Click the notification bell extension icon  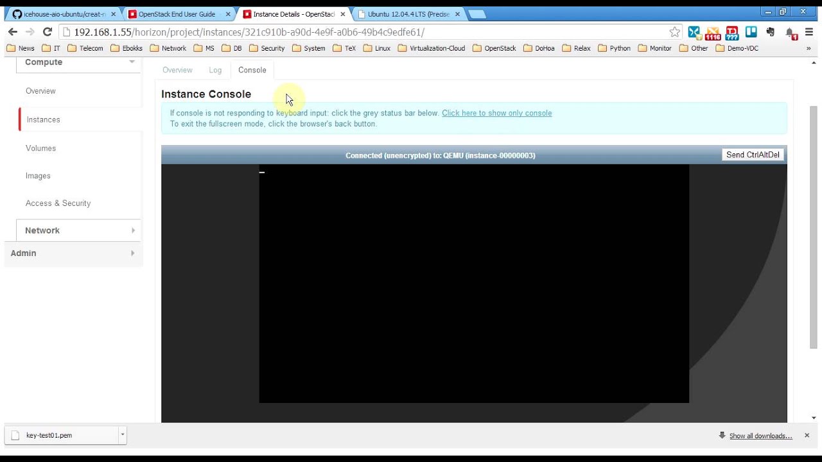791,33
